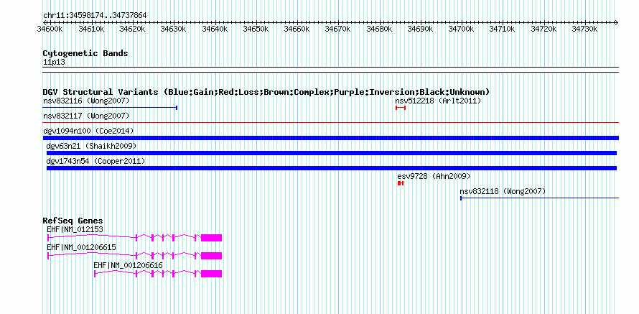Click the 34670k ruler tick label
Screen dimensions: 639x314
338,29
